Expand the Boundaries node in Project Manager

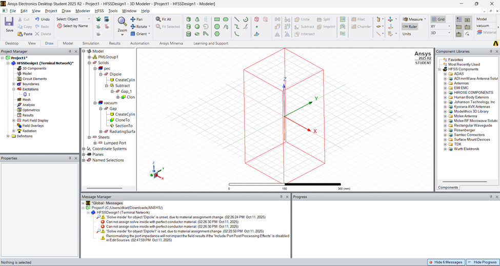pyautogui.click(x=13, y=84)
